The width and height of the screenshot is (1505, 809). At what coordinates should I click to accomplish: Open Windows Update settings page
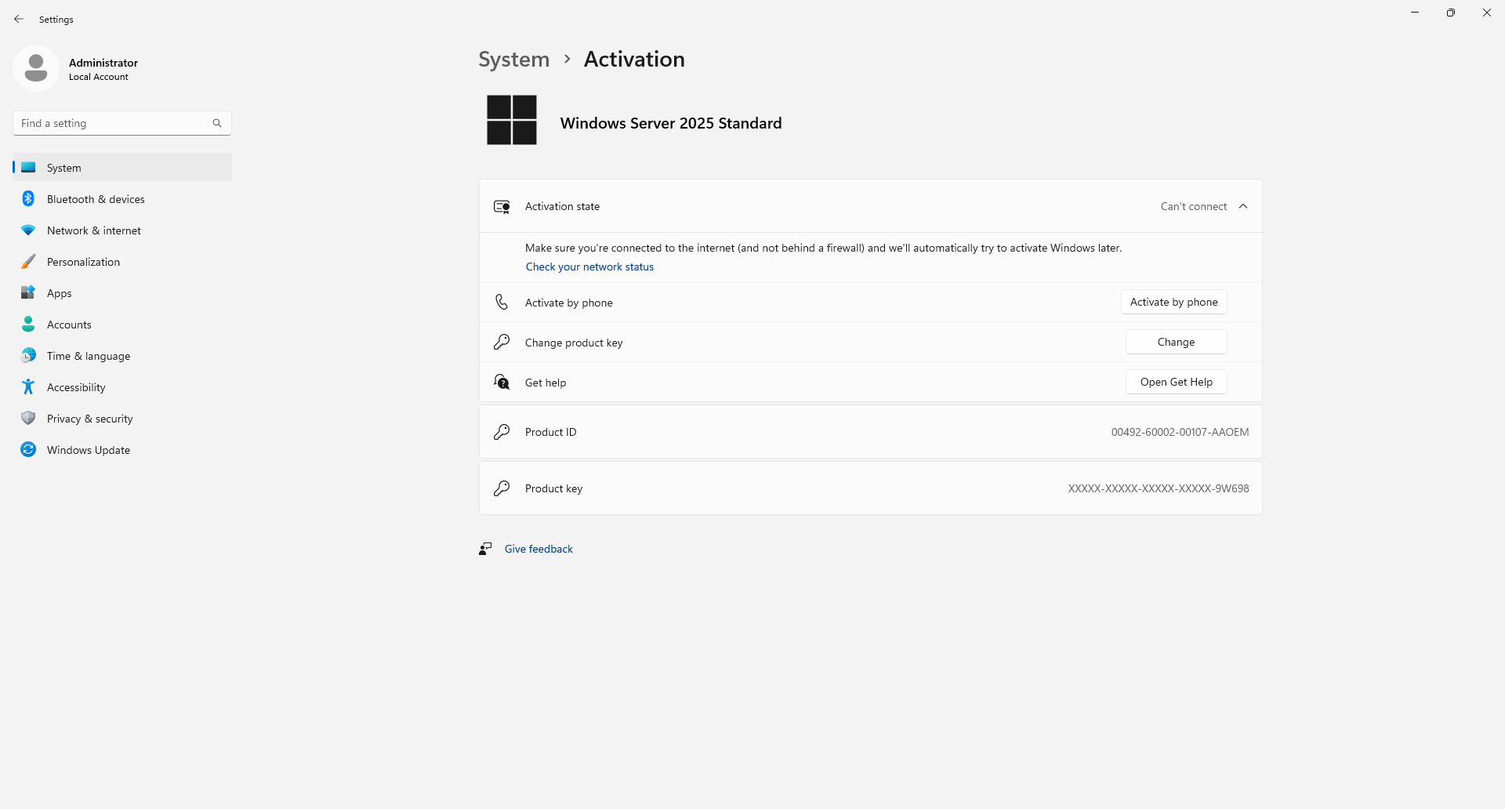pyautogui.click(x=89, y=450)
